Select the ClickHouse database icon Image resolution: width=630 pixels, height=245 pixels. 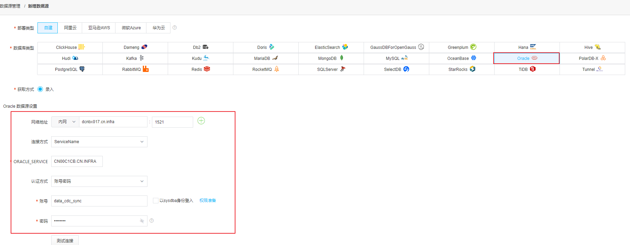click(x=81, y=47)
